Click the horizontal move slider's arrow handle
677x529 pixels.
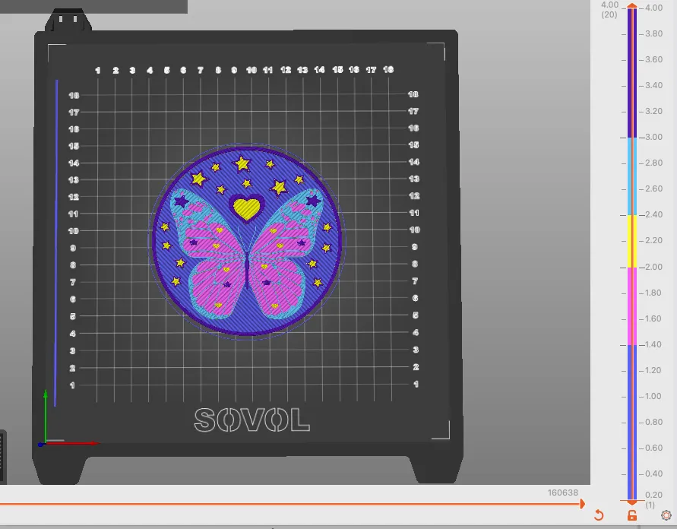click(x=582, y=503)
